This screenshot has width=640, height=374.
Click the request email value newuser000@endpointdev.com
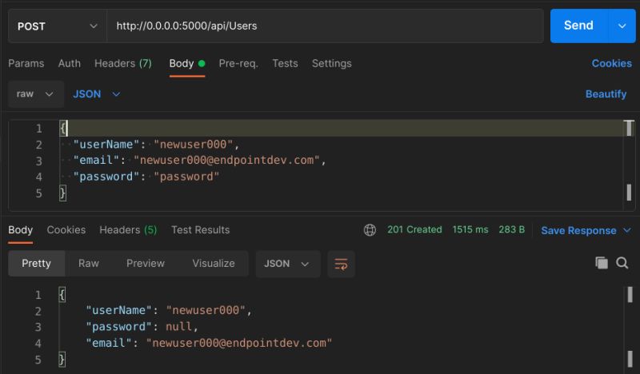coord(226,161)
